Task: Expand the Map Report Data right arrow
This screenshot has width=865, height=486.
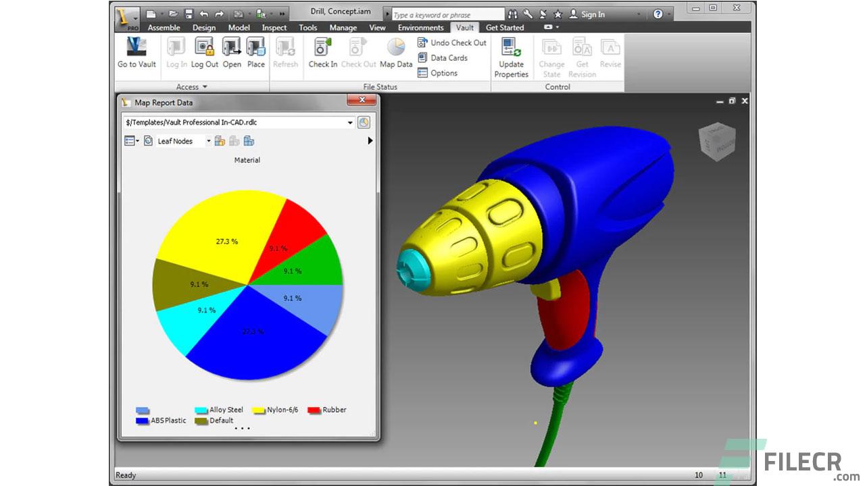Action: click(370, 141)
